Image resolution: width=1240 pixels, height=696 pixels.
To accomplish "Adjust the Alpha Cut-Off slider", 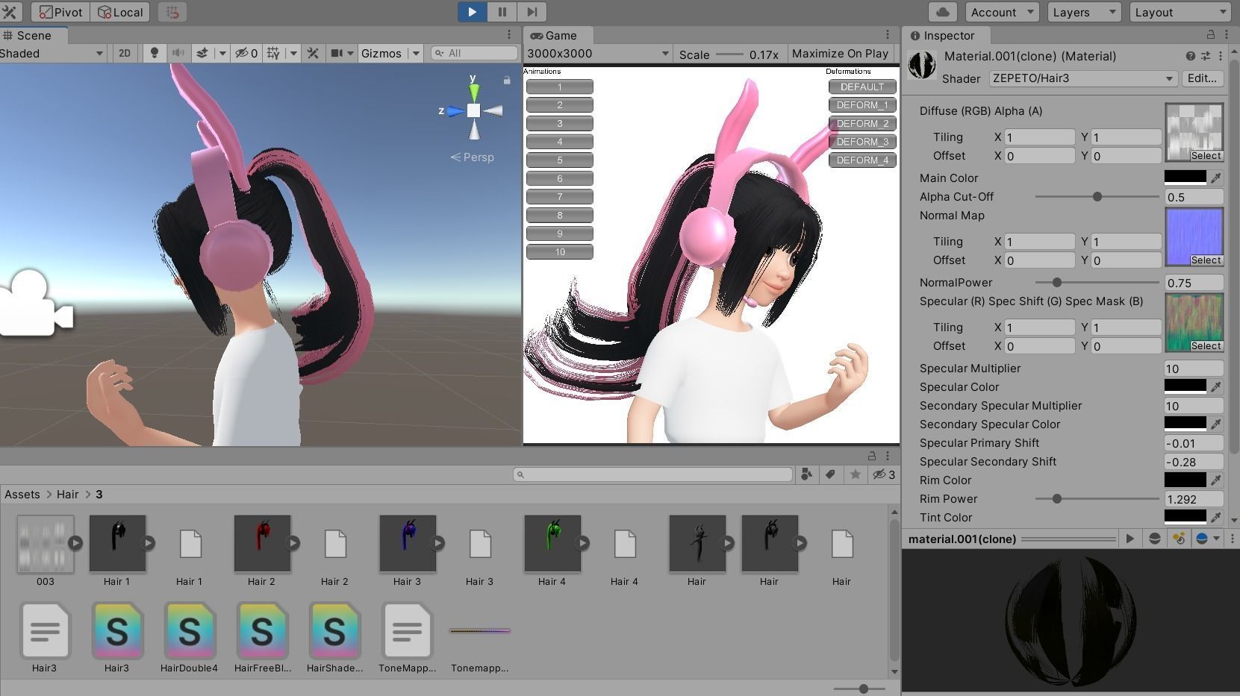I will [x=1097, y=196].
